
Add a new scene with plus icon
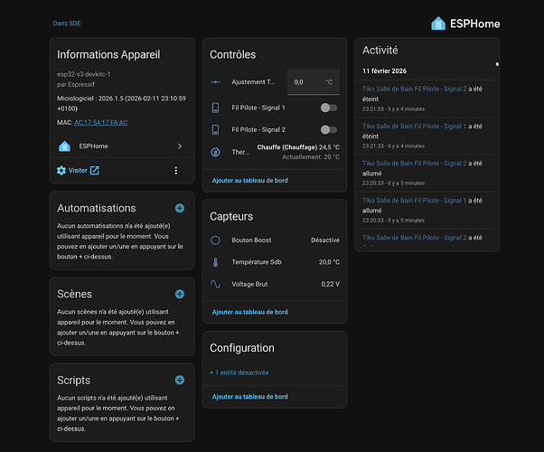(179, 294)
